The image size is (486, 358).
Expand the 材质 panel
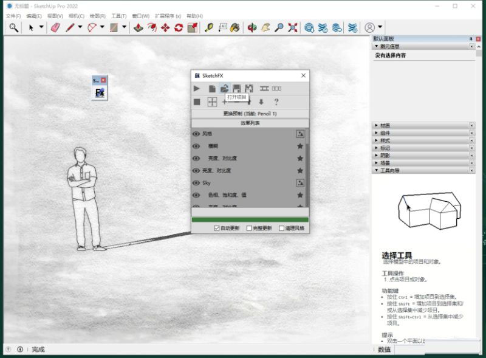[376, 125]
